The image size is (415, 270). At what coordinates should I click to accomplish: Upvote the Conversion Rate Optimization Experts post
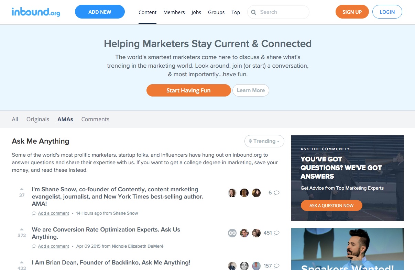click(22, 229)
